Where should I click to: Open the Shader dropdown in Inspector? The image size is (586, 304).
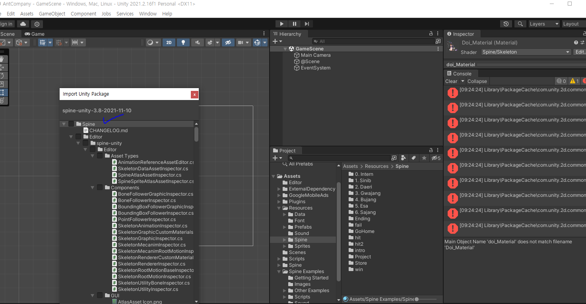coord(526,52)
